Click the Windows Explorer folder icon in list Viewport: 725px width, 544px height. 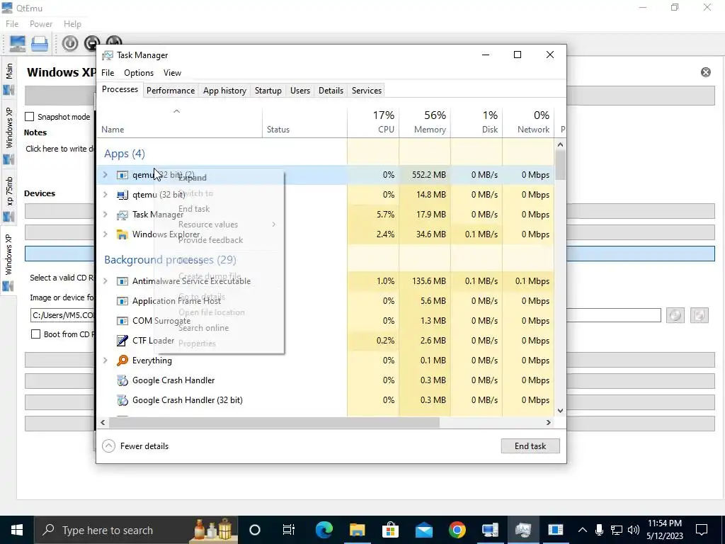pos(122,234)
